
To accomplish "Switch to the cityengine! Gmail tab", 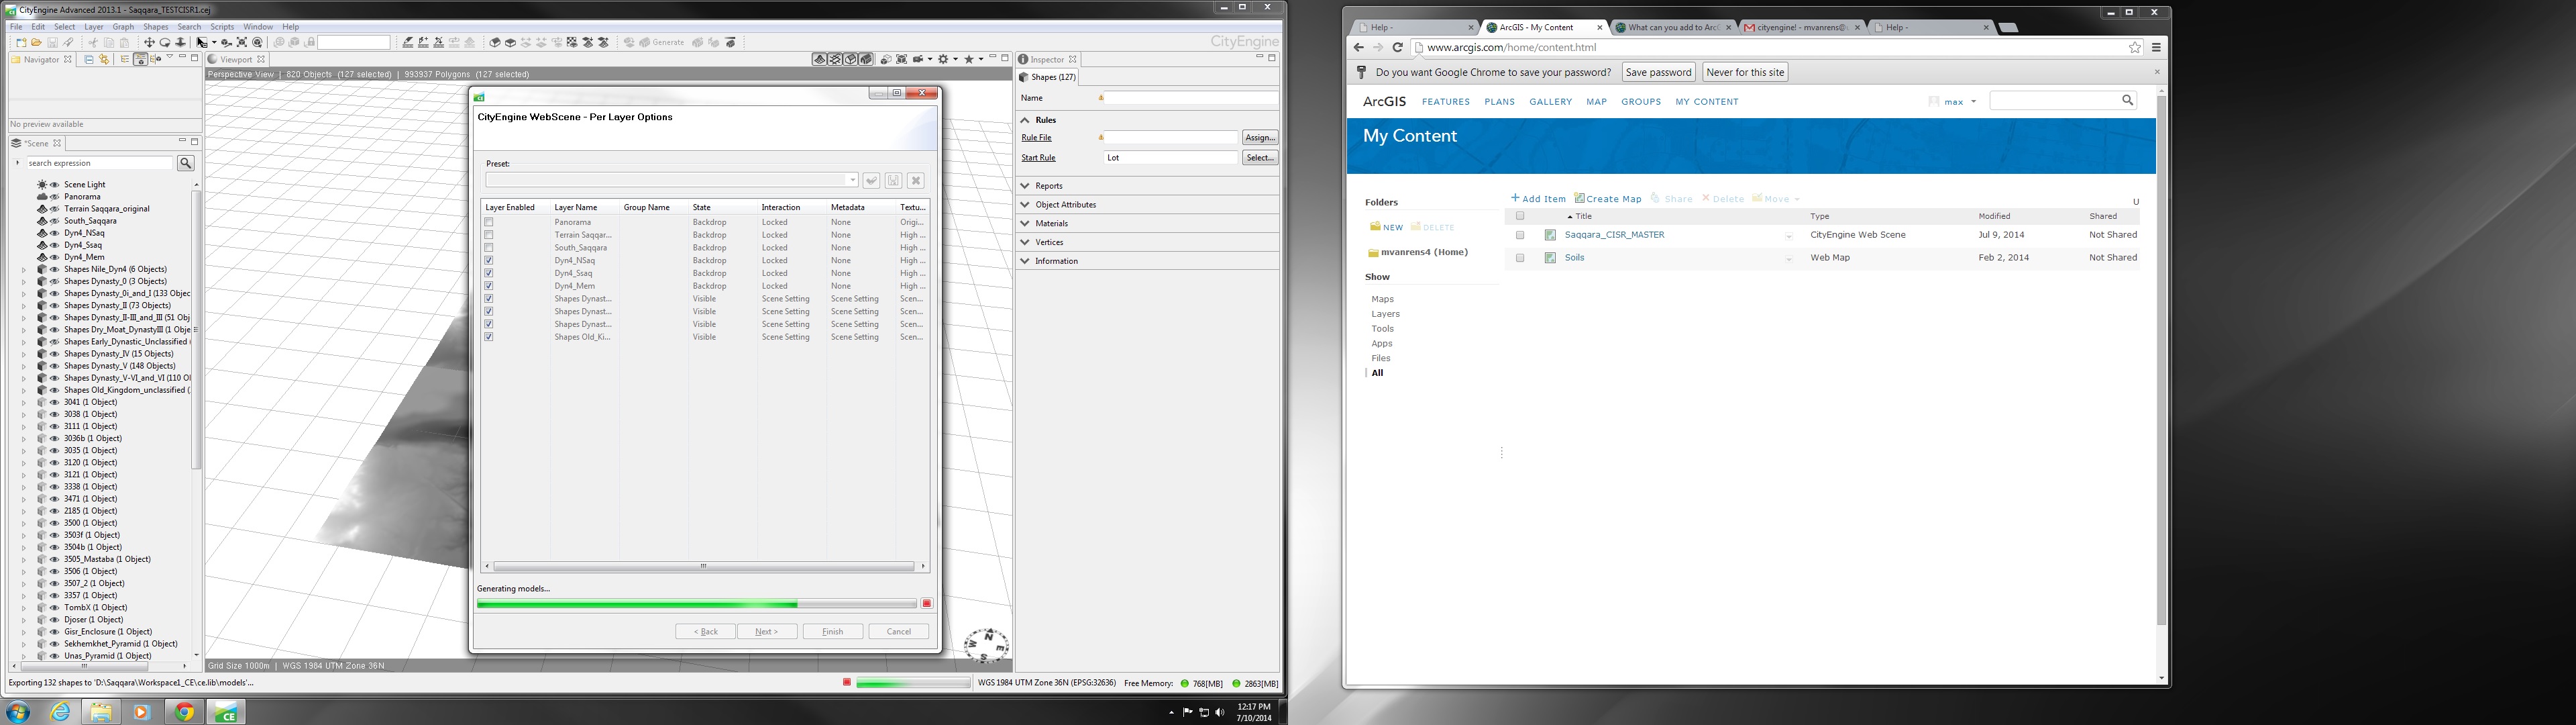I will point(1802,28).
